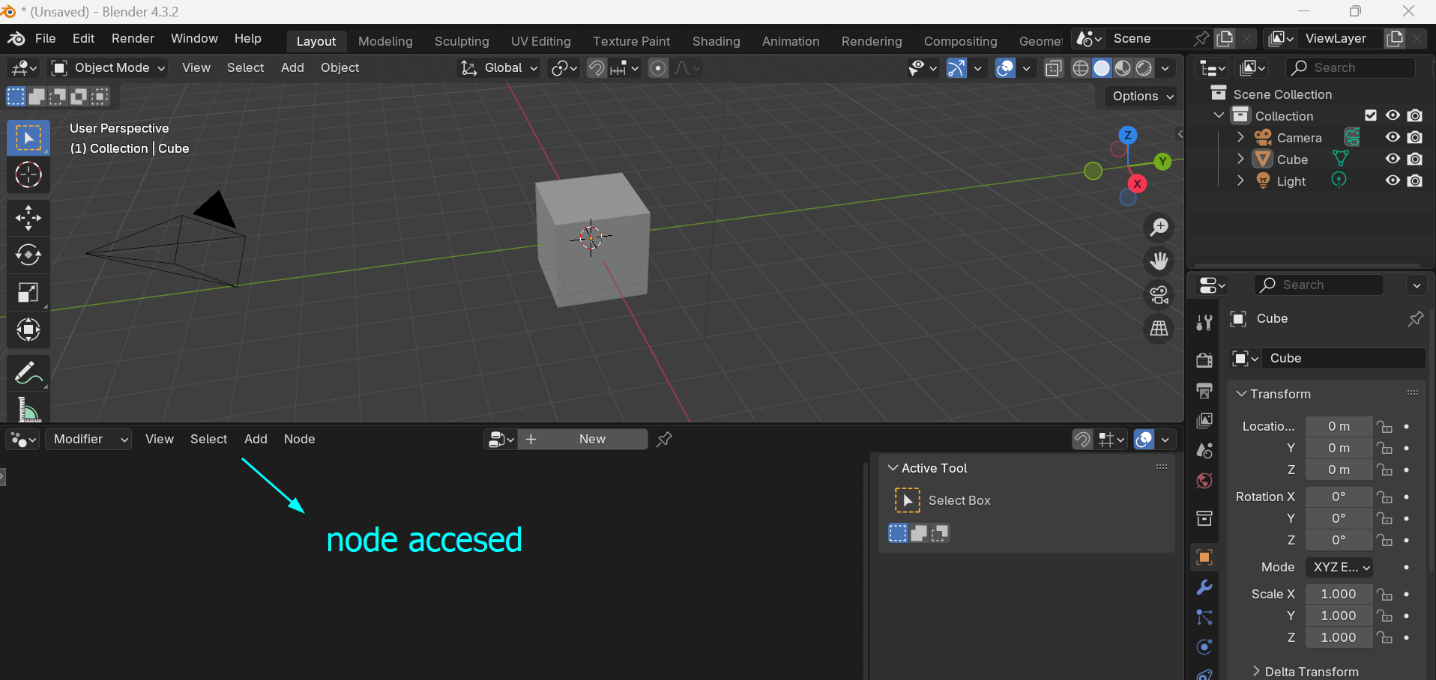
Task: Select the Move tool
Action: tap(28, 218)
